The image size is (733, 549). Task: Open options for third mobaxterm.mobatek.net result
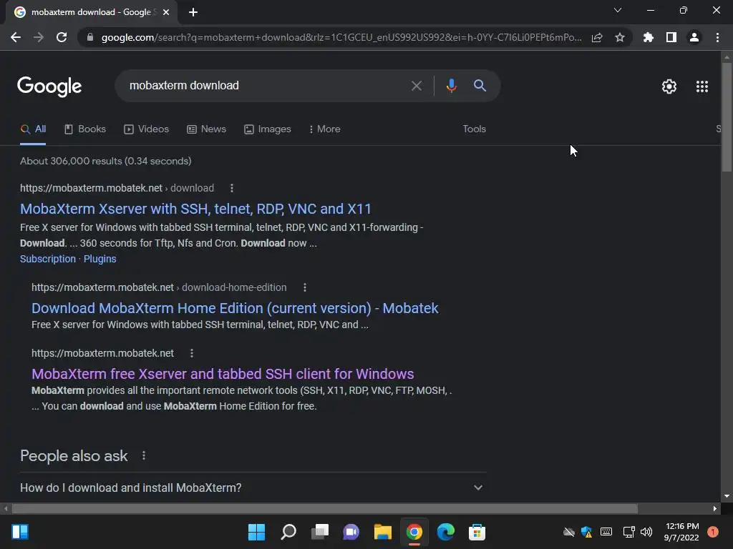192,353
